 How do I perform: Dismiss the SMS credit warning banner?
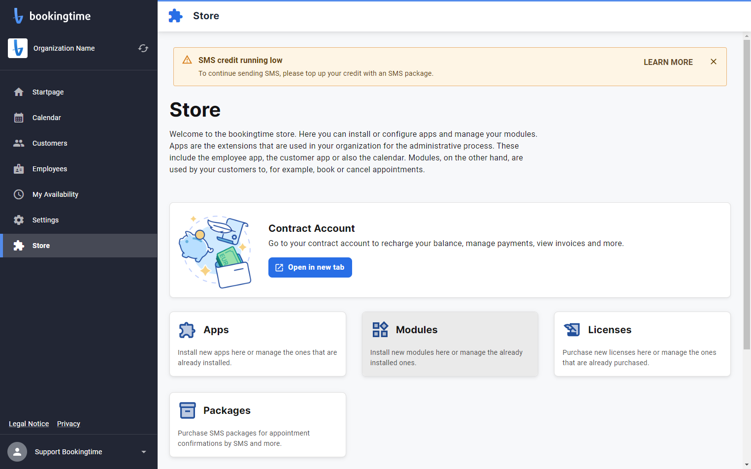pyautogui.click(x=714, y=62)
